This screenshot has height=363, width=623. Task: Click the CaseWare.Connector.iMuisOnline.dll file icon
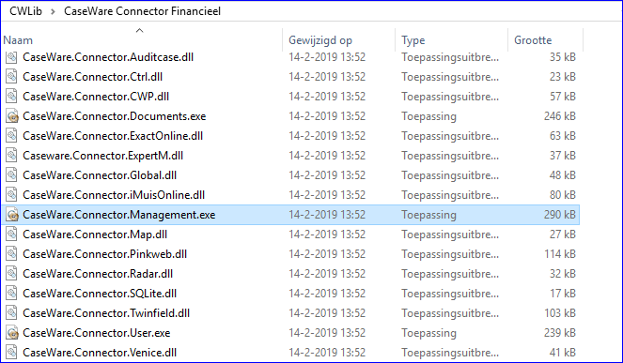coord(11,195)
